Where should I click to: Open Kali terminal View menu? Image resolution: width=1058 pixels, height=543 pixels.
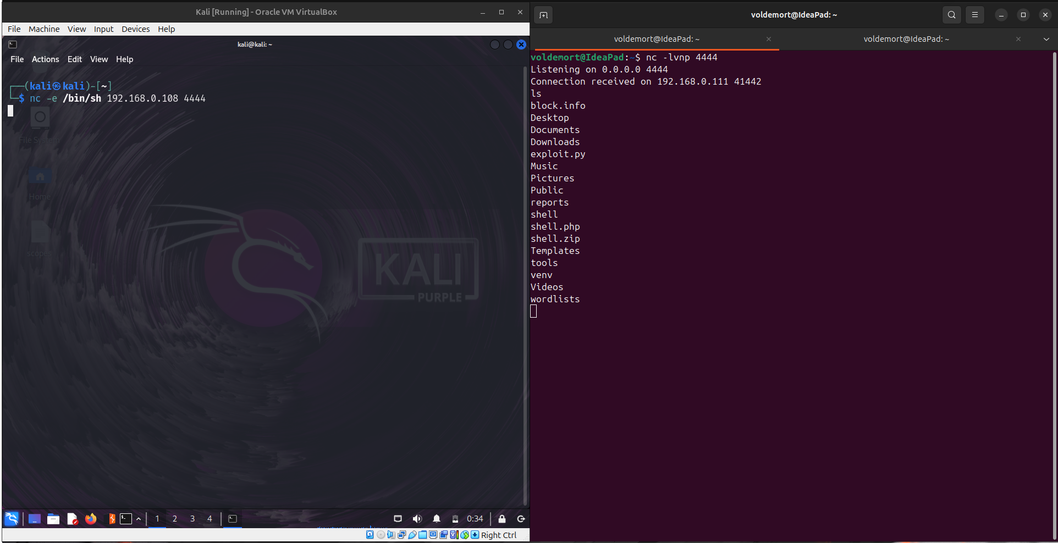pos(99,59)
